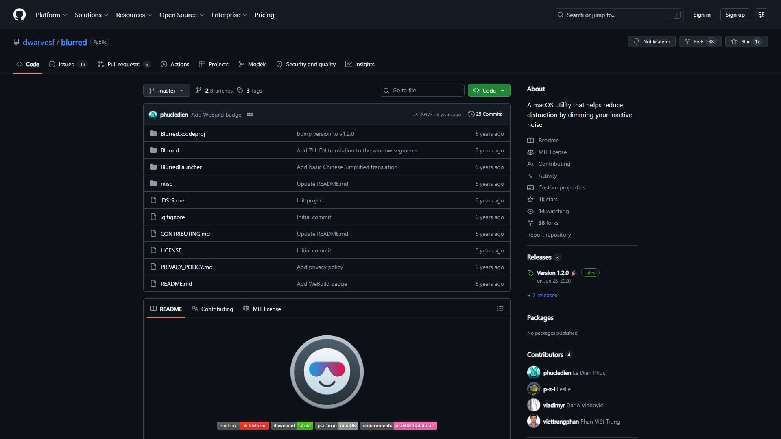Switch to the Actions tab
This screenshot has width=781, height=439.
tap(175, 64)
